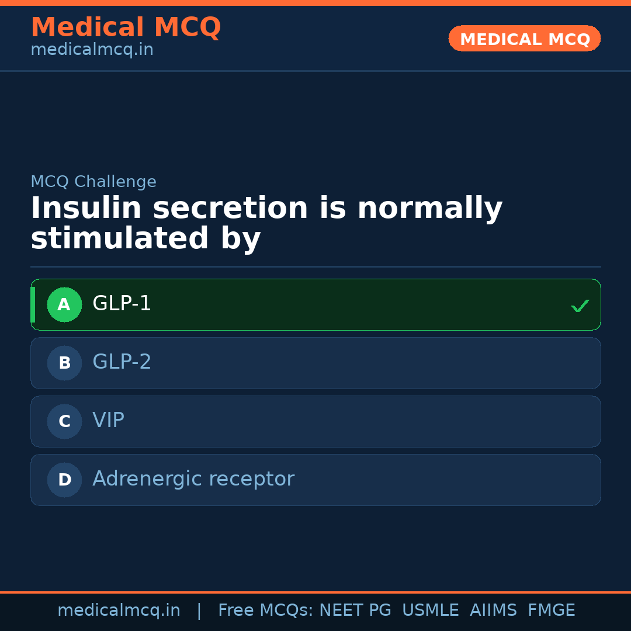The width and height of the screenshot is (631, 631).
Task: Click the MCQ Challenge label
Action: coord(93,182)
